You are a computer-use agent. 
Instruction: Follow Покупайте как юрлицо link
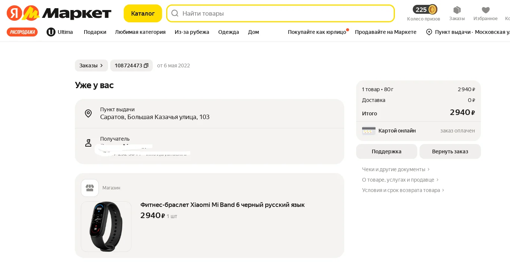tap(317, 32)
